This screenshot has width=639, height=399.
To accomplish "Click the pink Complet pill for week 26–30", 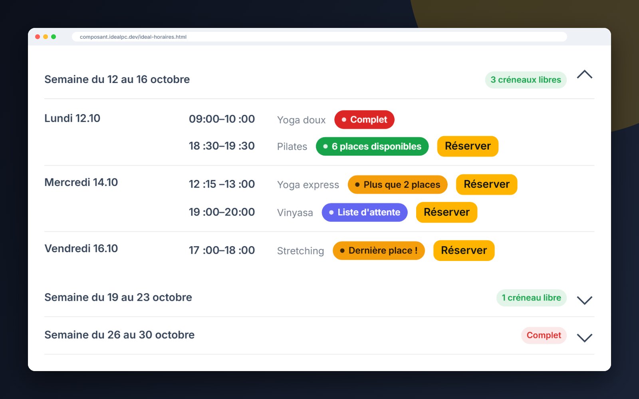I will (x=544, y=335).
